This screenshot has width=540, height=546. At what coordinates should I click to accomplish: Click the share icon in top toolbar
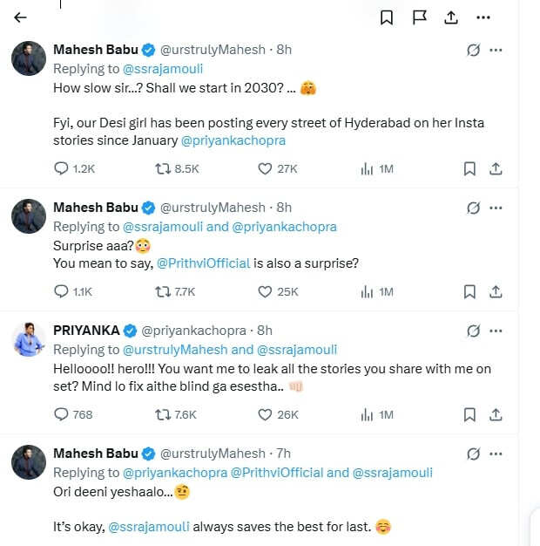click(451, 17)
